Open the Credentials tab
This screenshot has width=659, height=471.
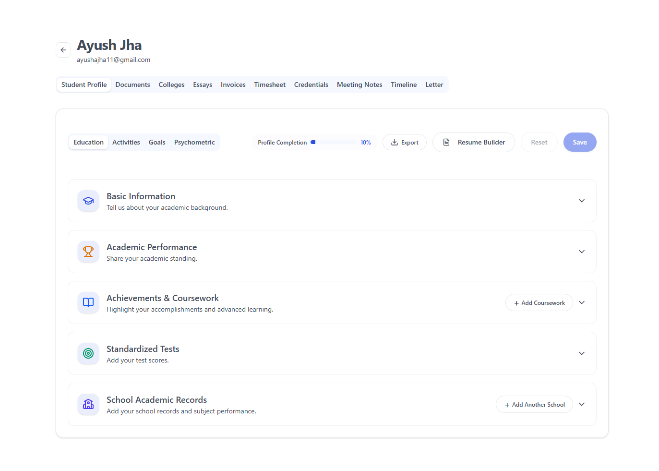pos(311,85)
